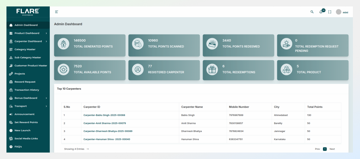Image resolution: width=360 pixels, height=159 pixels.
Task: Click the Bonus Dashboard icon
Action: point(11,98)
